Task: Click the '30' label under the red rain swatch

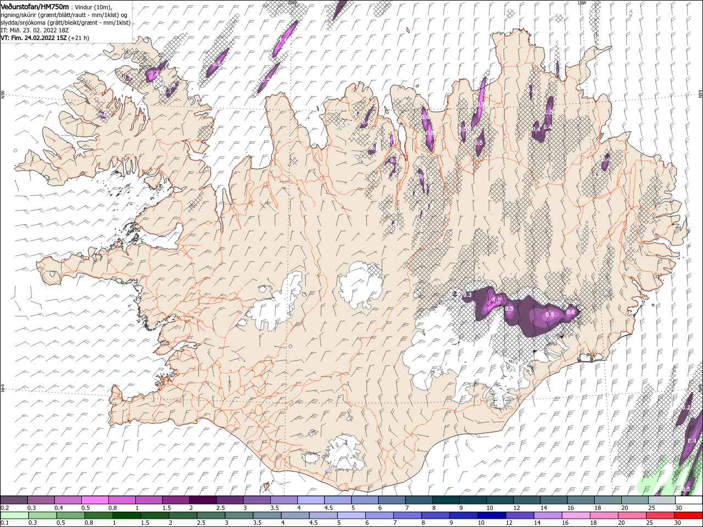Action: (x=677, y=523)
